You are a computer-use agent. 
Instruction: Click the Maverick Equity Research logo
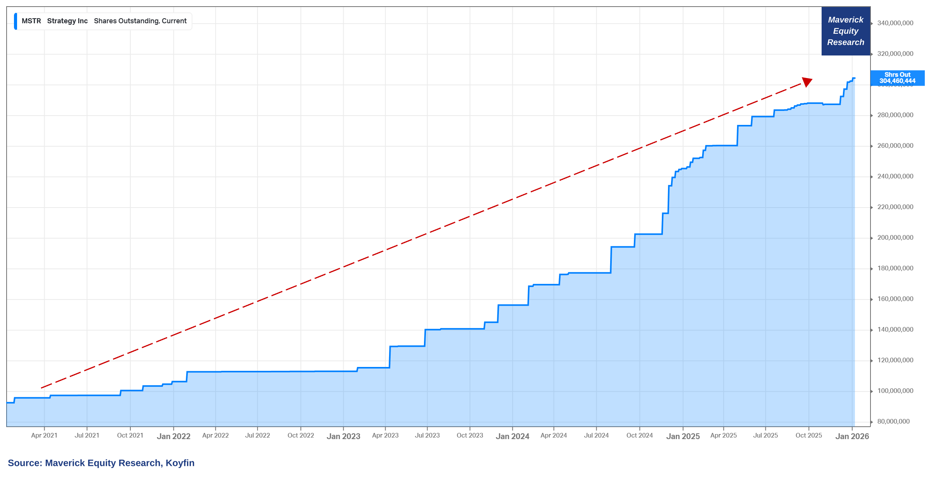846,31
